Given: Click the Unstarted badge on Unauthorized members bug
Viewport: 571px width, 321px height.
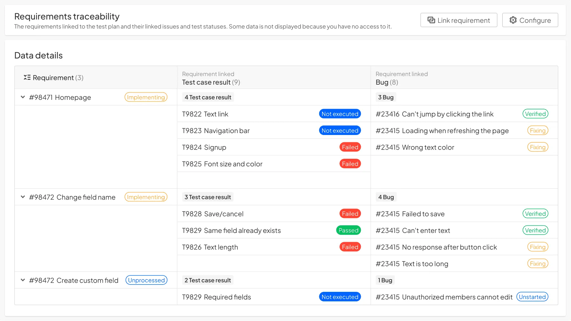Looking at the screenshot, I should point(532,297).
